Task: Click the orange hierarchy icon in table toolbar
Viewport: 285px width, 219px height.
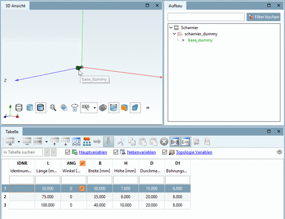Action: point(87,142)
